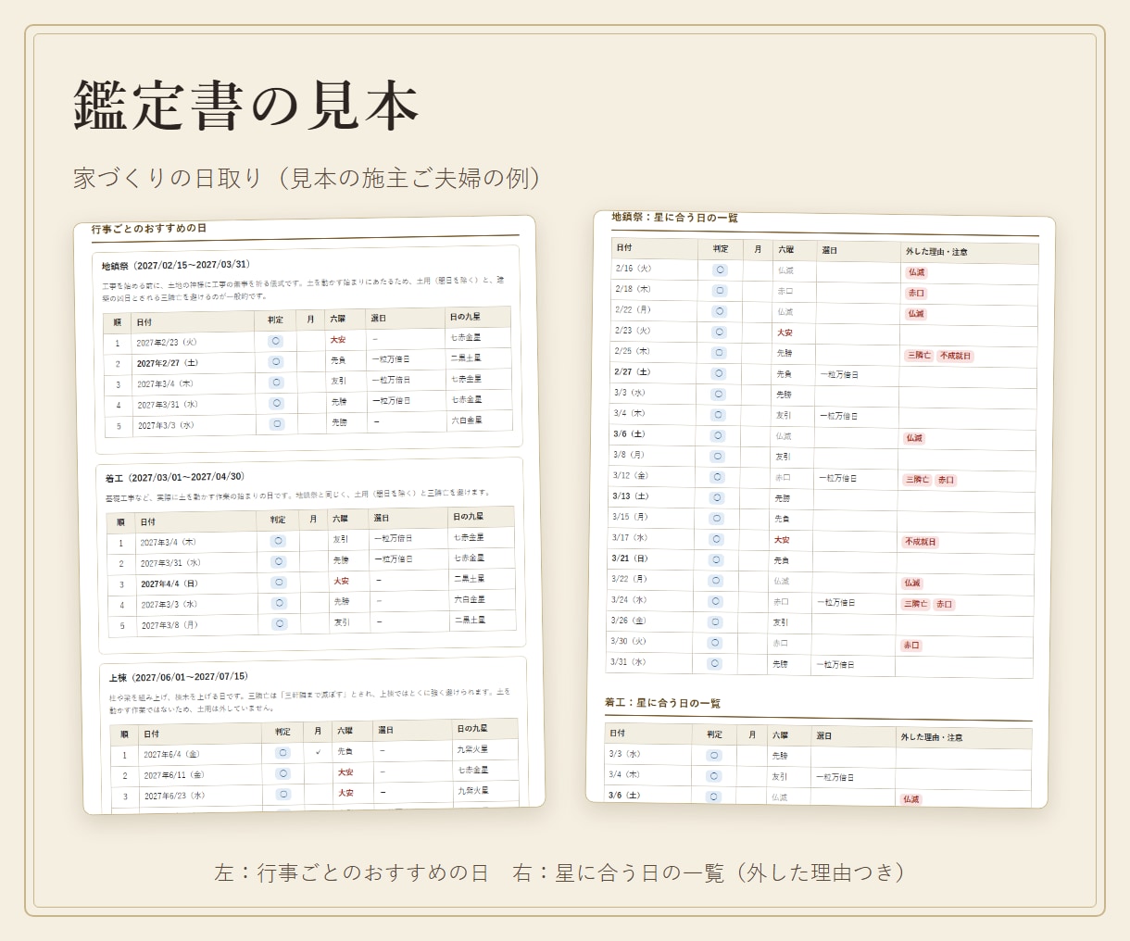This screenshot has height=941, width=1130.
Task: Click the ○ mark in the 3/30(火) row
Action: (714, 643)
